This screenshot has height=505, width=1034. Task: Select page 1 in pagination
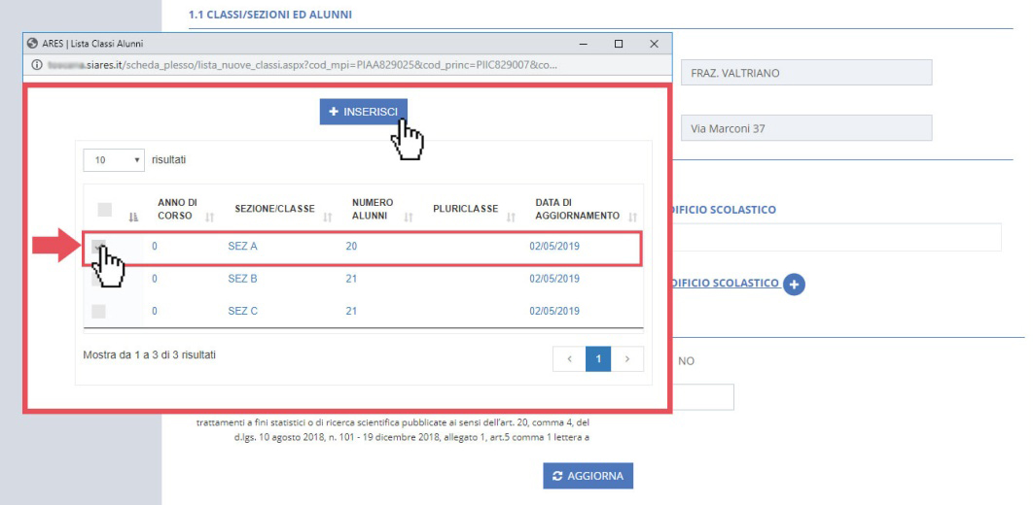coord(598,359)
